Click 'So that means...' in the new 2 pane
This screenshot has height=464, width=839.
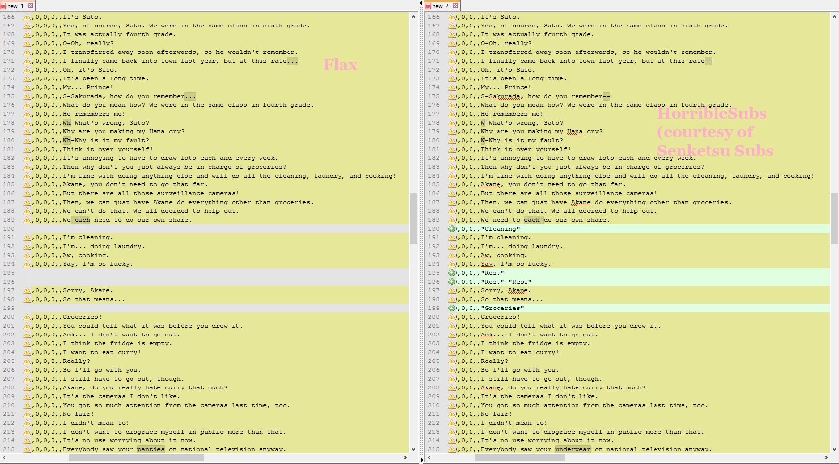(x=512, y=299)
